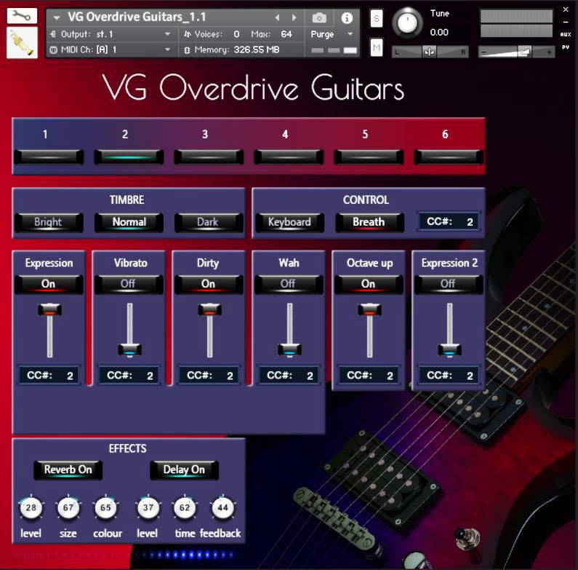
Task: Click the Octave up fader handle
Action: point(370,309)
